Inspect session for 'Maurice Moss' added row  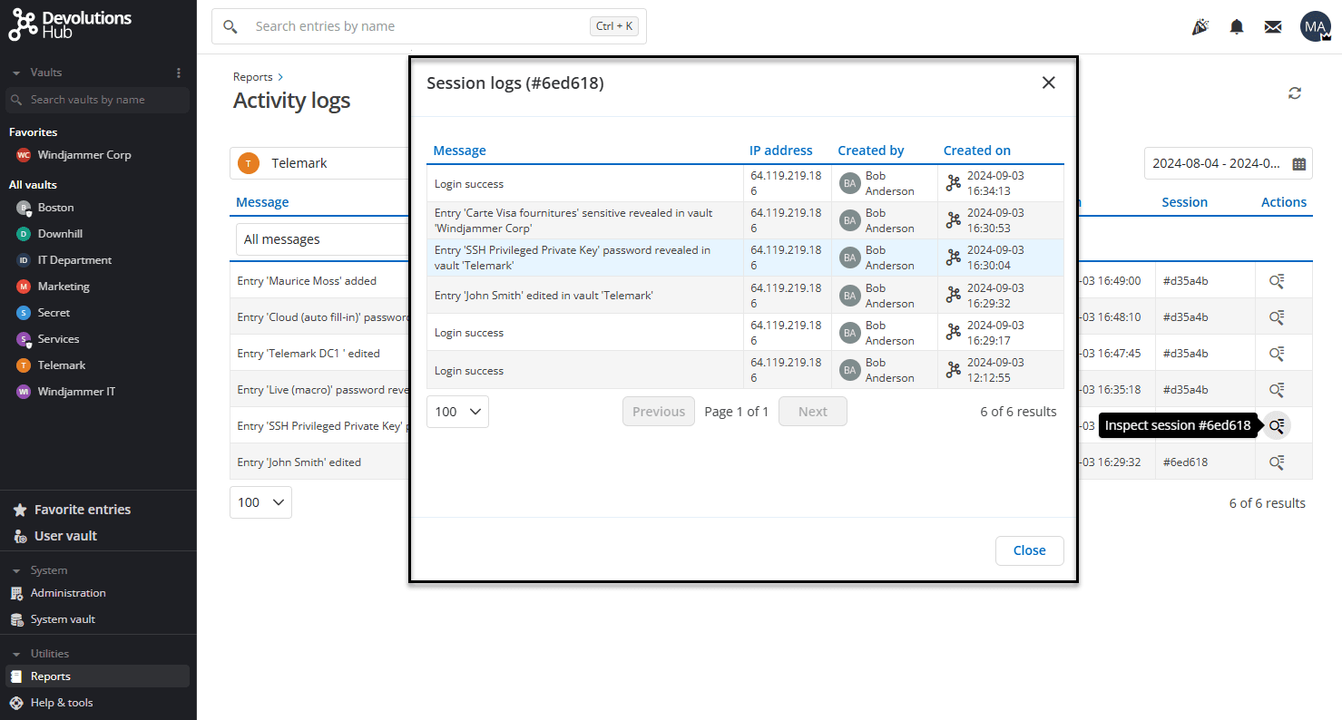(x=1276, y=281)
